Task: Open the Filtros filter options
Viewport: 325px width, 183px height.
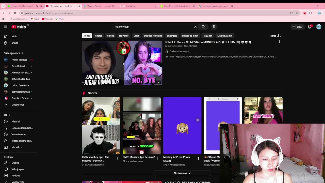Action: point(275,36)
